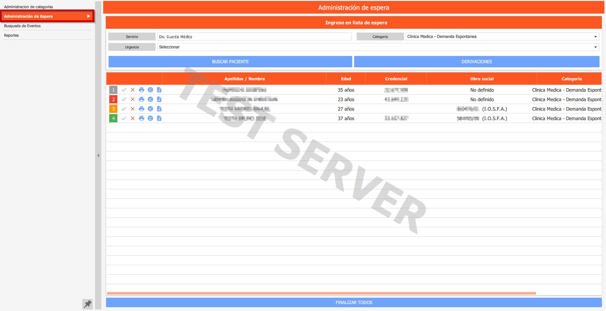This screenshot has height=311, width=606.
Task: Click the DERIVACIONES button
Action: click(x=477, y=62)
